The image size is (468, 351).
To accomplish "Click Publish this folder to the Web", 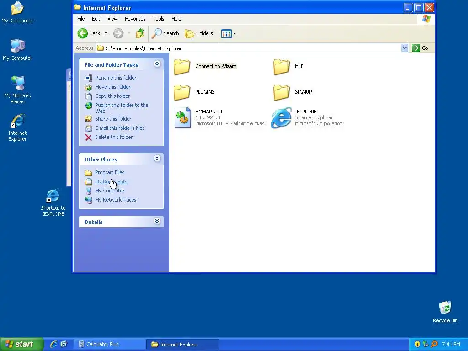I will tap(122, 108).
